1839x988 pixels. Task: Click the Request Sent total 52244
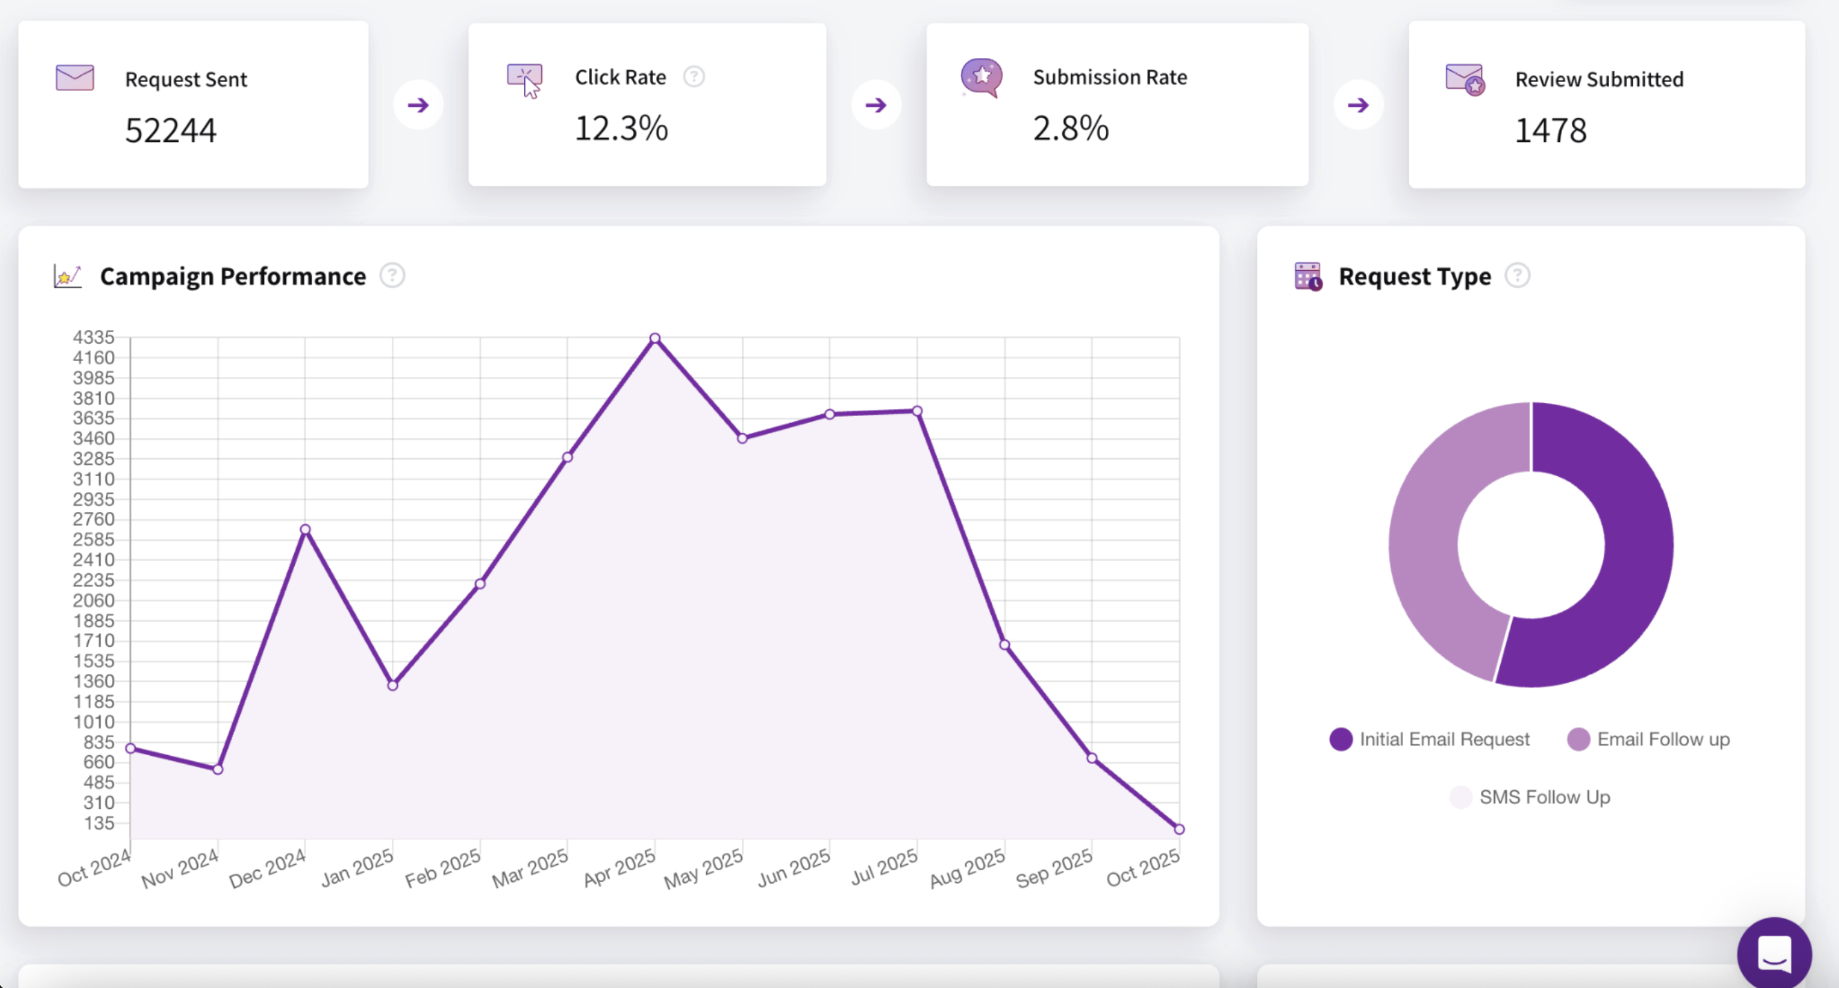tap(172, 130)
